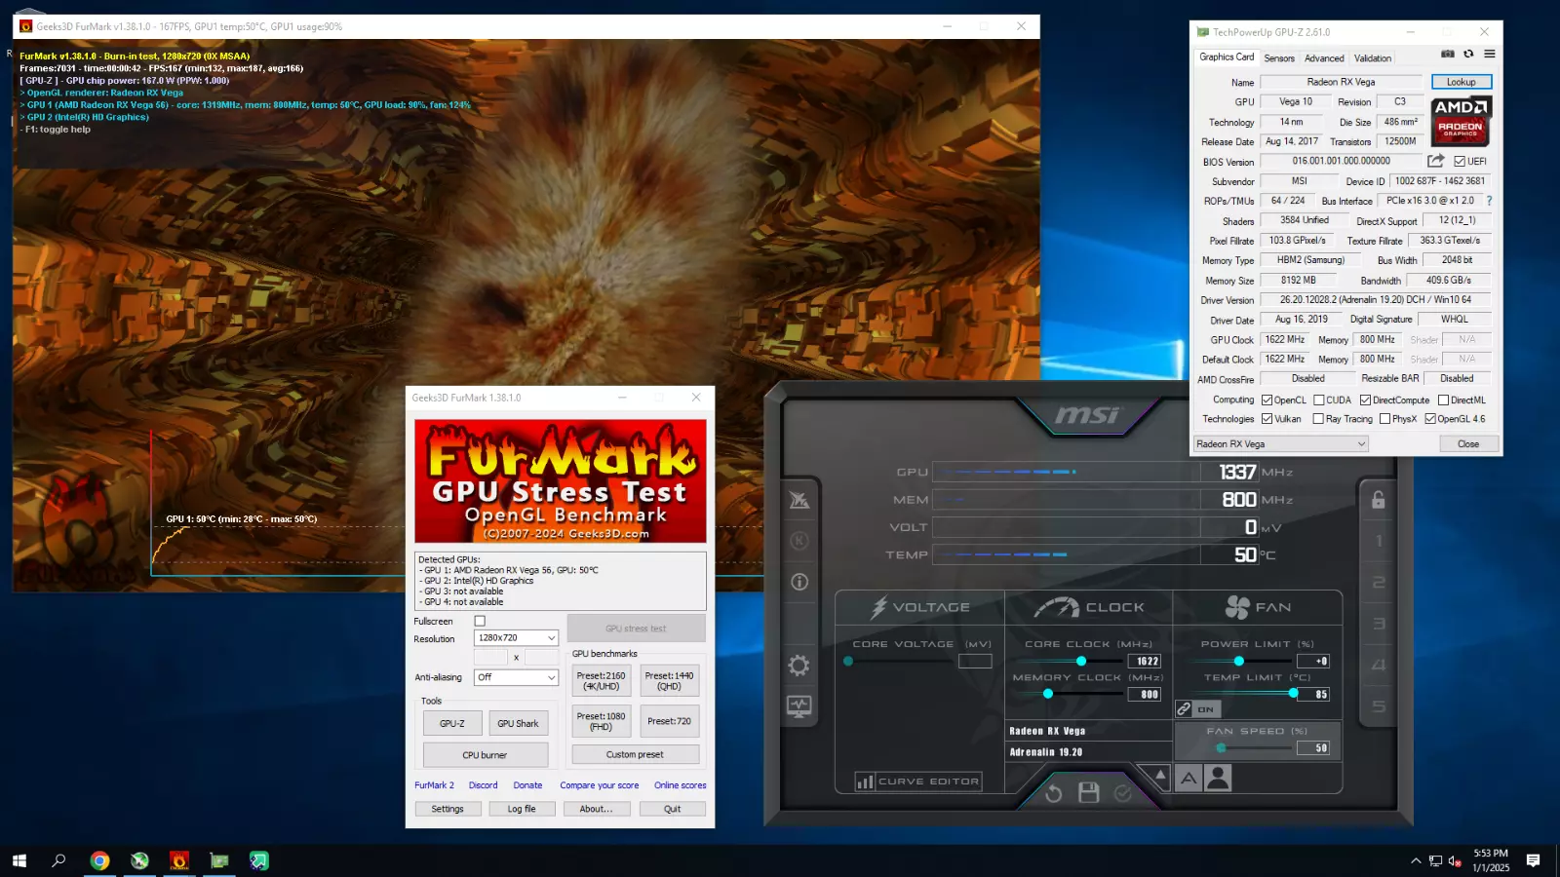Open Afterburner Curve Editor
Viewport: 1560px width, 877px height.
pyautogui.click(x=918, y=782)
